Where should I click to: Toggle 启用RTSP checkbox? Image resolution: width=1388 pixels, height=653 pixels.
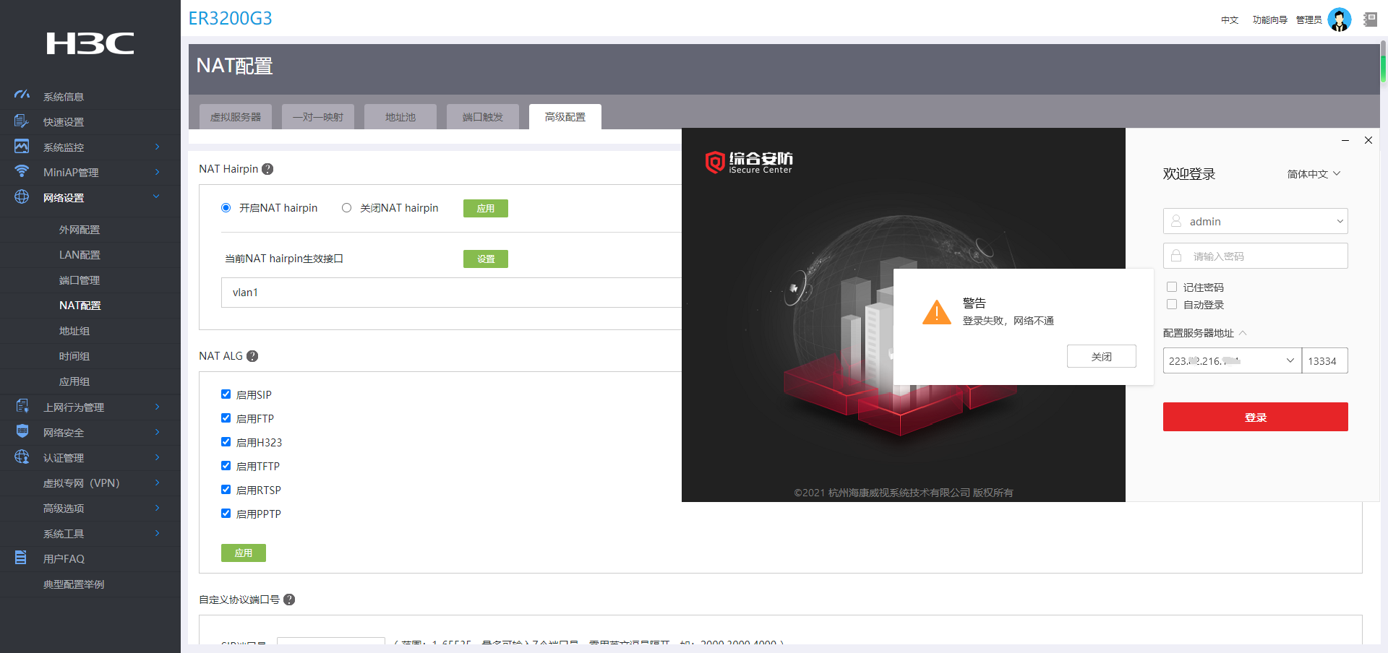226,490
